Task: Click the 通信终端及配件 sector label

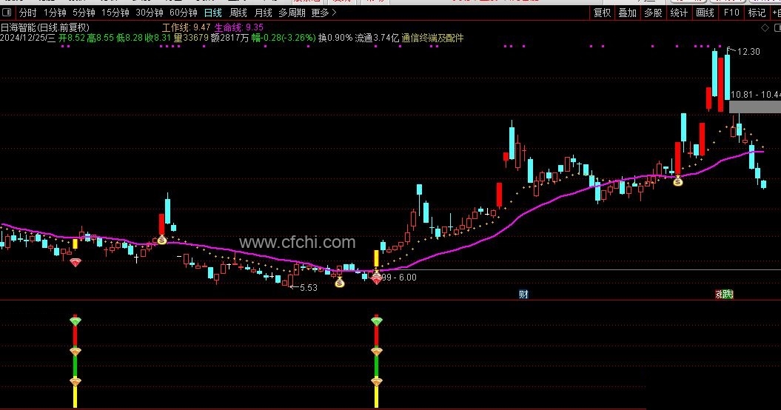Action: click(x=432, y=38)
